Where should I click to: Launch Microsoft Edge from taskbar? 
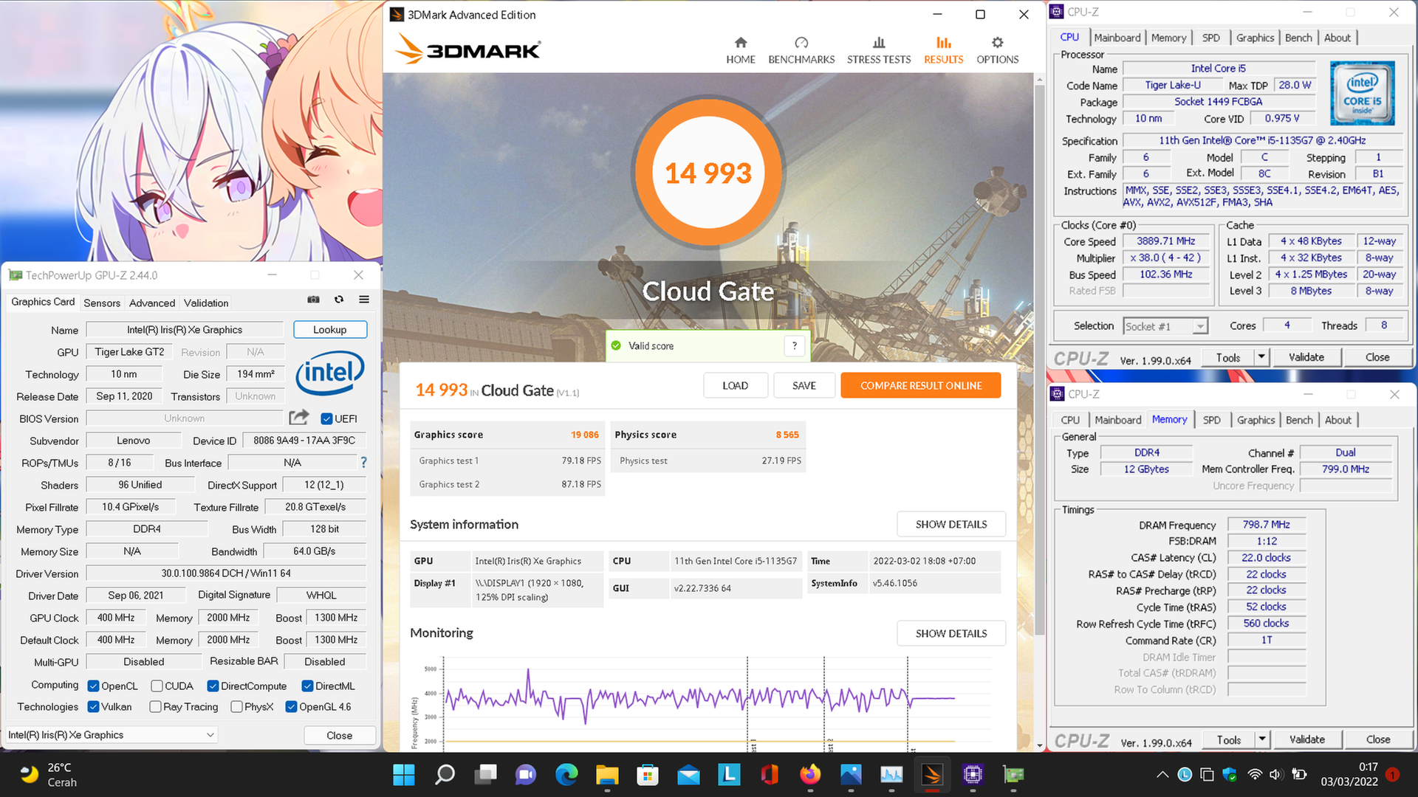tap(566, 774)
